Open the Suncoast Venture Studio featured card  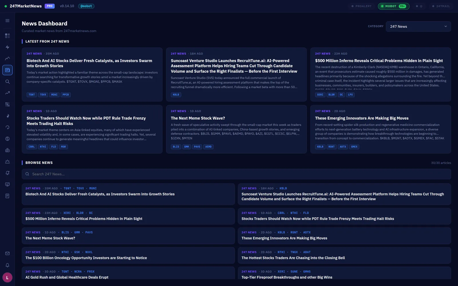[236, 74]
